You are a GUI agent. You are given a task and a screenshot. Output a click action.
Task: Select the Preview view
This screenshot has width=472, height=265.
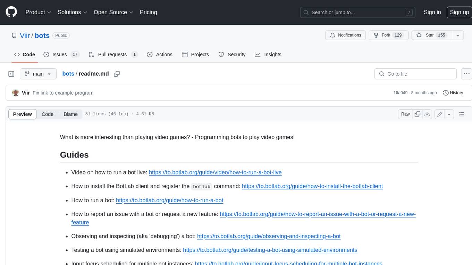coord(22,114)
